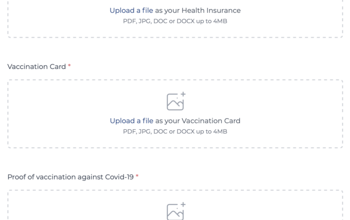Click red asterisk beside Vaccination Card label
Screen dimensions: 350x220
point(69,66)
